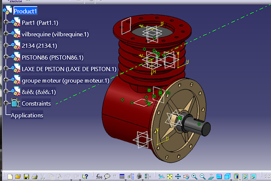Switch to Isometric view cube
This screenshot has width=271, height=181.
point(228,177)
